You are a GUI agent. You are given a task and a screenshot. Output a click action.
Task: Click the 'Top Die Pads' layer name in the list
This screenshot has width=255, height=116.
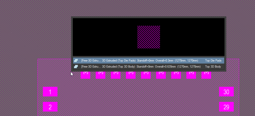pyautogui.click(x=213, y=61)
